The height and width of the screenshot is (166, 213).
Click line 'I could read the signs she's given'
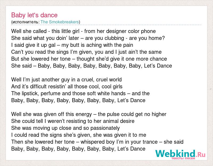tap(79, 135)
